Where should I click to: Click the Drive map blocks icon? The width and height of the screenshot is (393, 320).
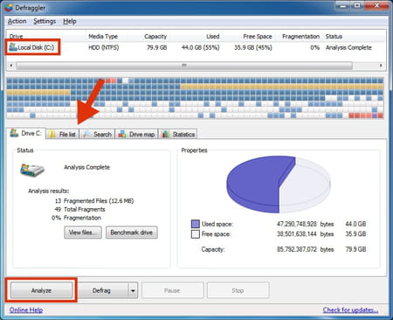[122, 134]
